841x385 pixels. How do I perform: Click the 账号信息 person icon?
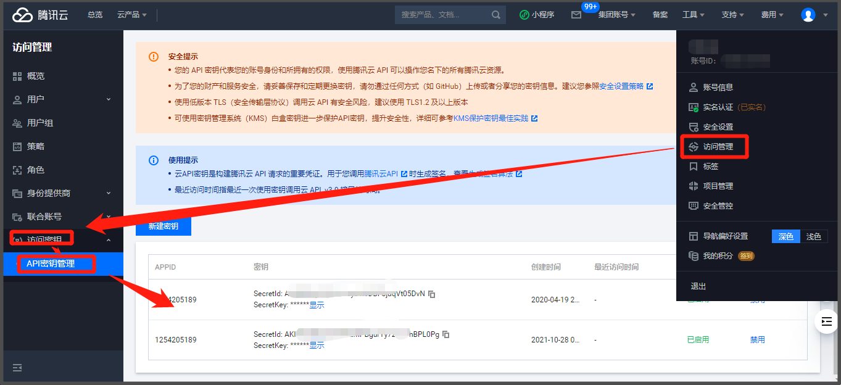pyautogui.click(x=694, y=87)
